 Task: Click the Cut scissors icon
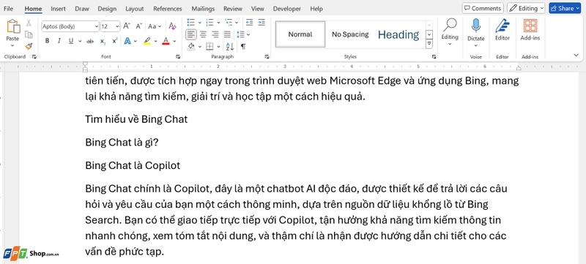(29, 23)
